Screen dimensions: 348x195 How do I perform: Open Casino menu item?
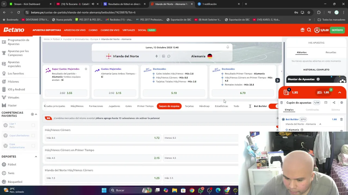pyautogui.click(x=93, y=30)
